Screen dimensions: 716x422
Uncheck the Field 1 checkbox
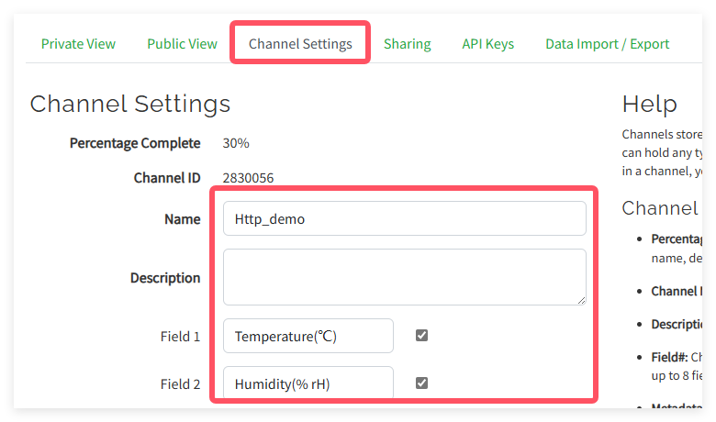tap(421, 336)
